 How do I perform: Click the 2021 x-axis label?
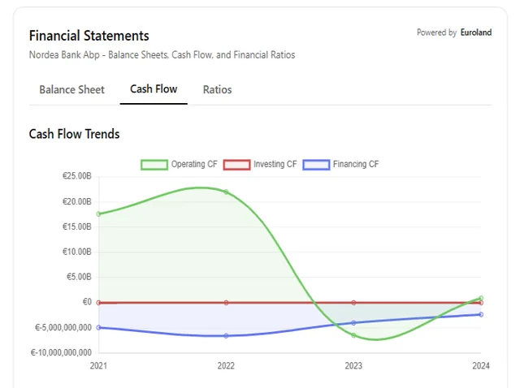click(x=98, y=366)
